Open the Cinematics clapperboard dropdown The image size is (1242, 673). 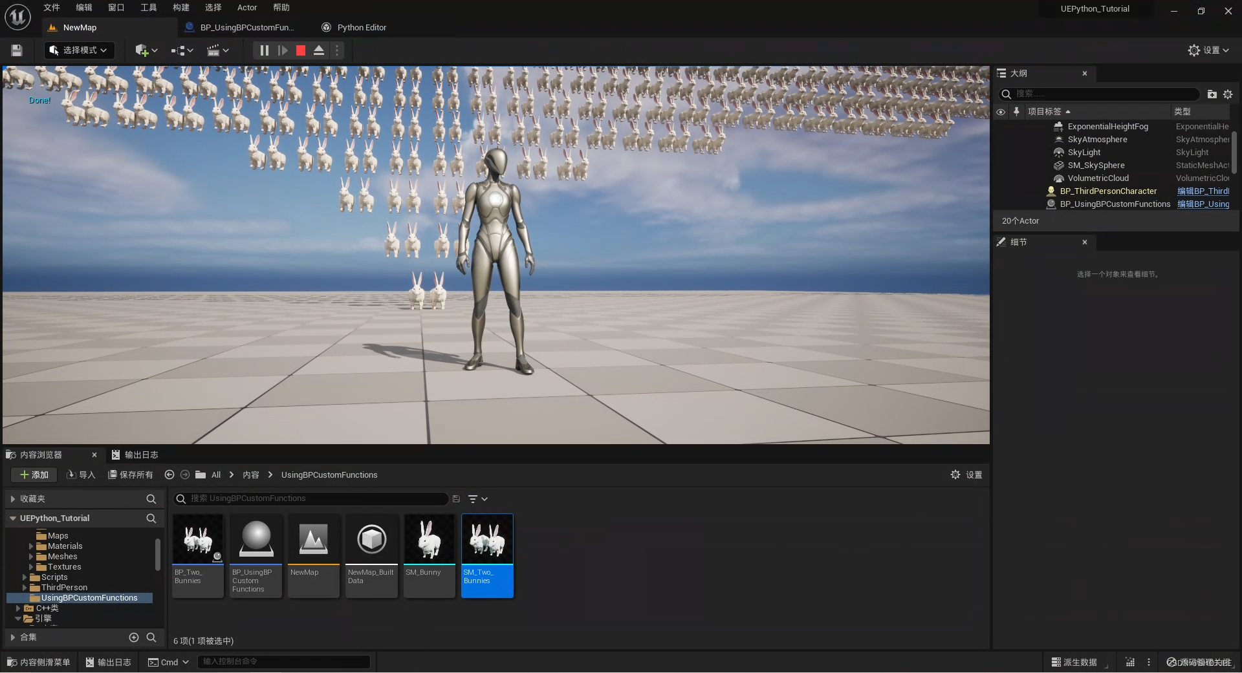coord(218,50)
